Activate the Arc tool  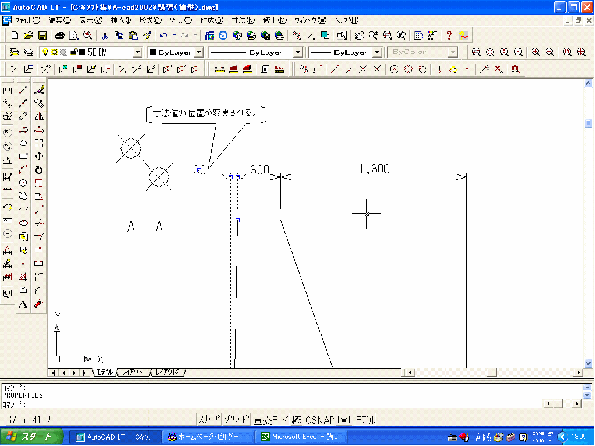click(x=23, y=170)
